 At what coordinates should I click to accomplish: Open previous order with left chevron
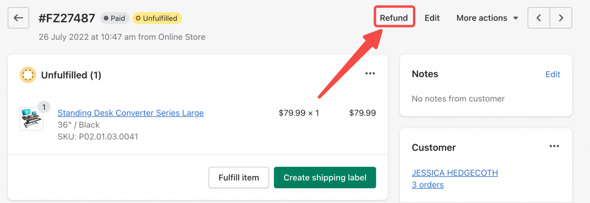[x=539, y=18]
